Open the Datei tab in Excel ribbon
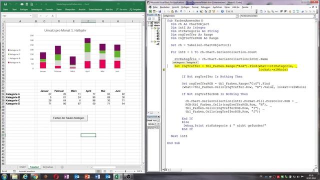This screenshot has height=180, width=320. [5, 9]
